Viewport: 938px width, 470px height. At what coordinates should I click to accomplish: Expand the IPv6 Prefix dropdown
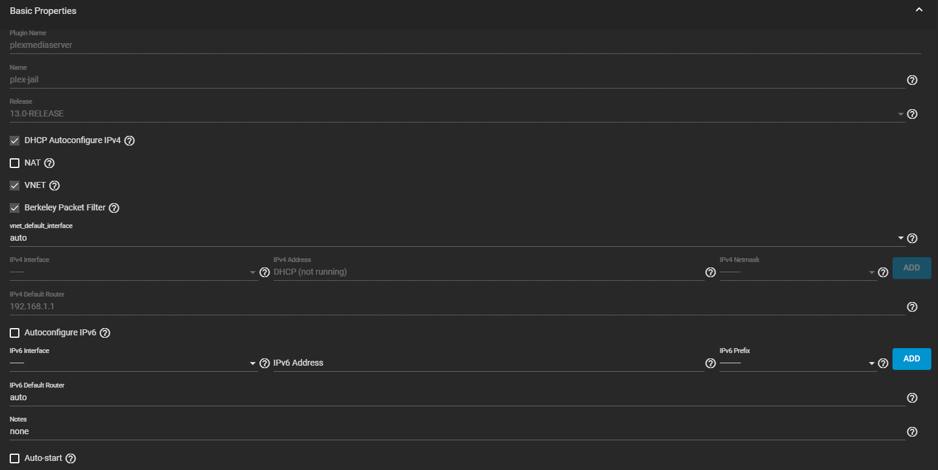[x=798, y=363]
